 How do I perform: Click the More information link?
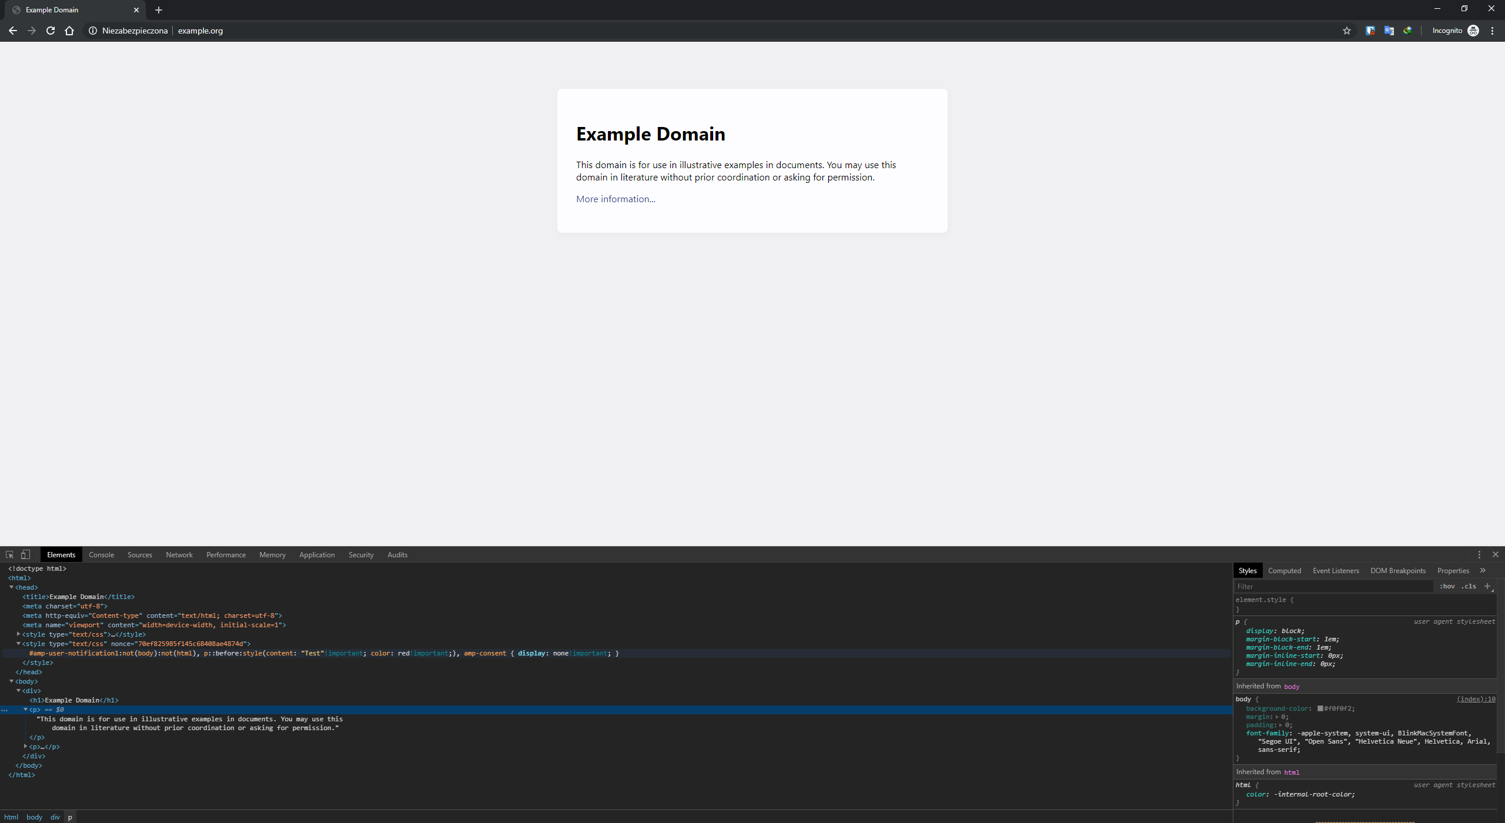pos(615,199)
